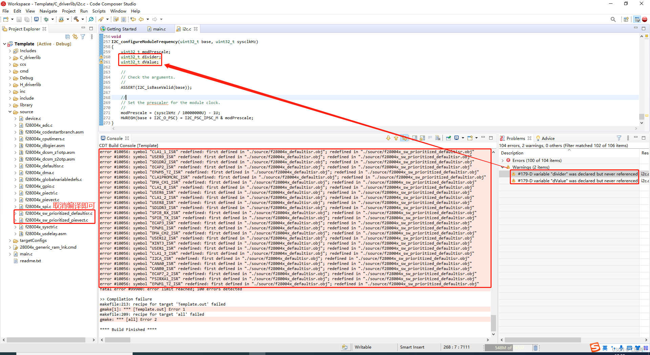Click the Problems Description column header

point(512,153)
